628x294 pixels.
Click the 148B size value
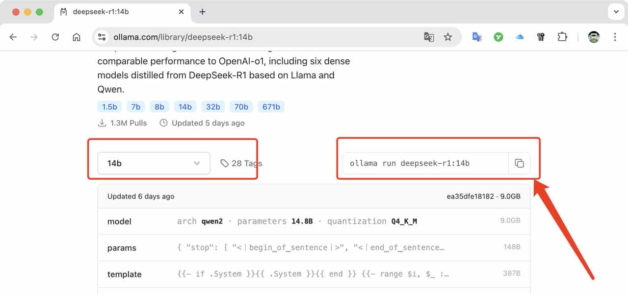click(x=512, y=247)
